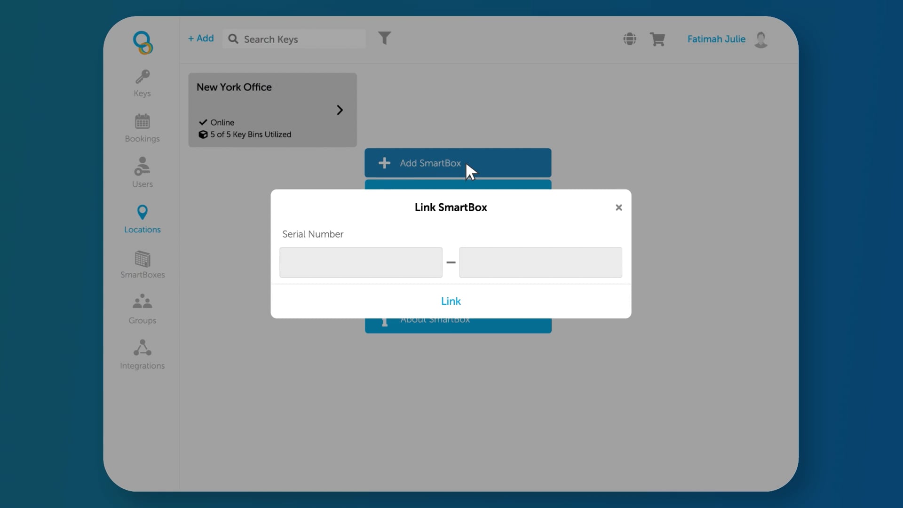
Task: Open the Keys section in the sidebar
Action: 142,83
